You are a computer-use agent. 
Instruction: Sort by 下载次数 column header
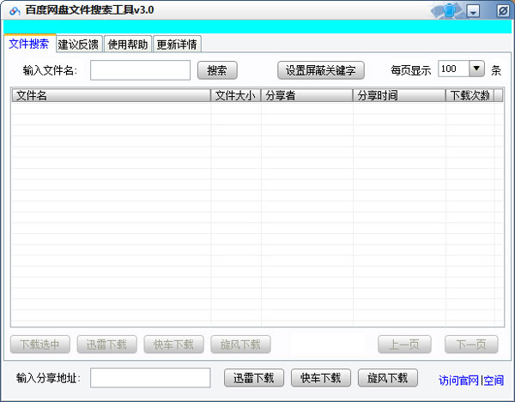click(470, 95)
